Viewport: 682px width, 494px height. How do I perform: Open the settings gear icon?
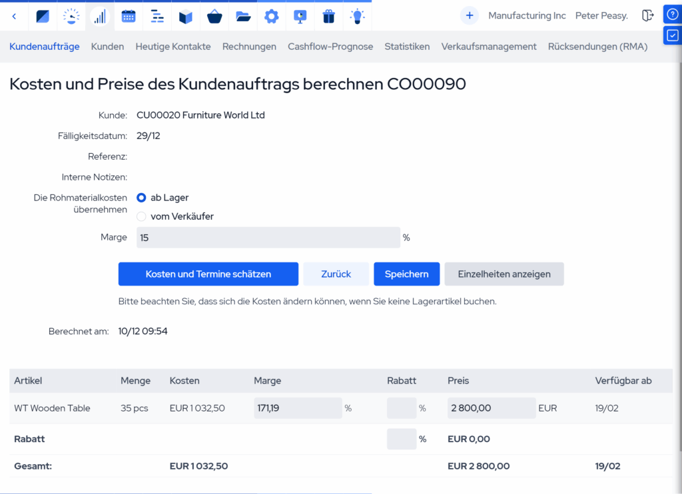271,16
